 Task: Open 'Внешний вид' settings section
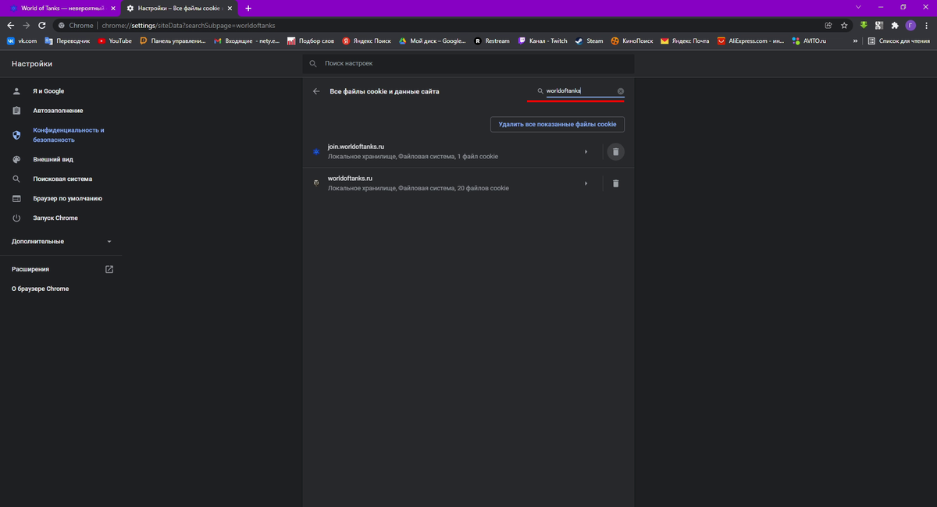coord(53,159)
